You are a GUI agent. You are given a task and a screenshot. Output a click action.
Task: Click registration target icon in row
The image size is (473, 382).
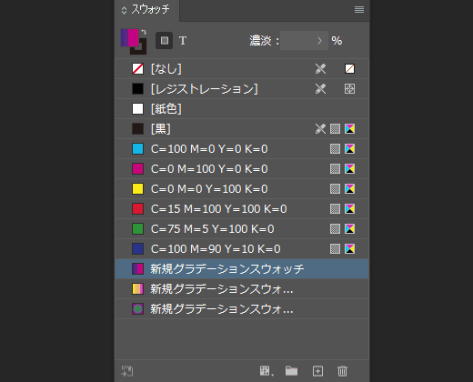(x=349, y=89)
